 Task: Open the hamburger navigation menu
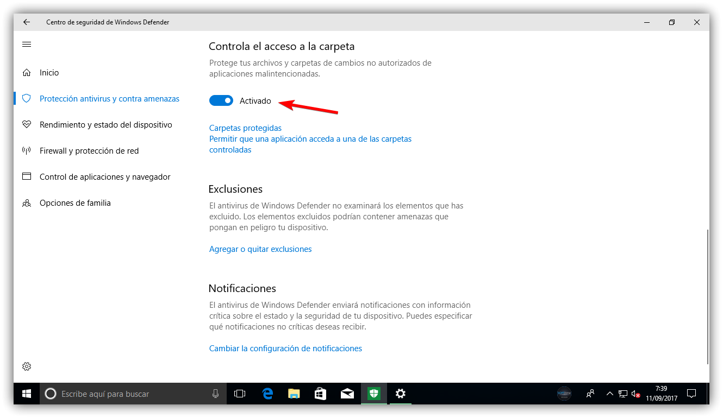click(x=27, y=45)
